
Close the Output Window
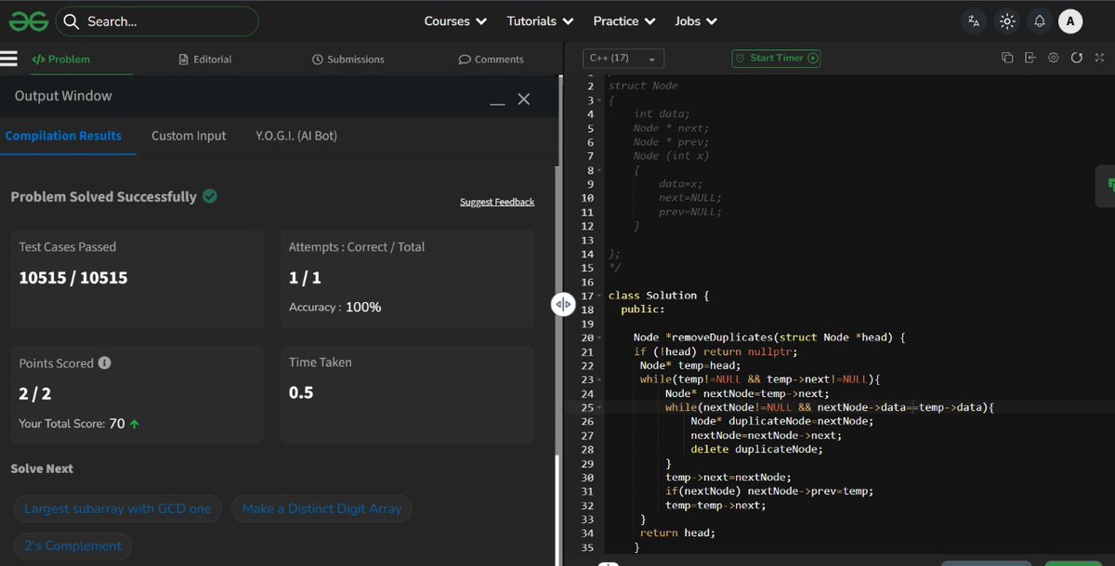[524, 99]
